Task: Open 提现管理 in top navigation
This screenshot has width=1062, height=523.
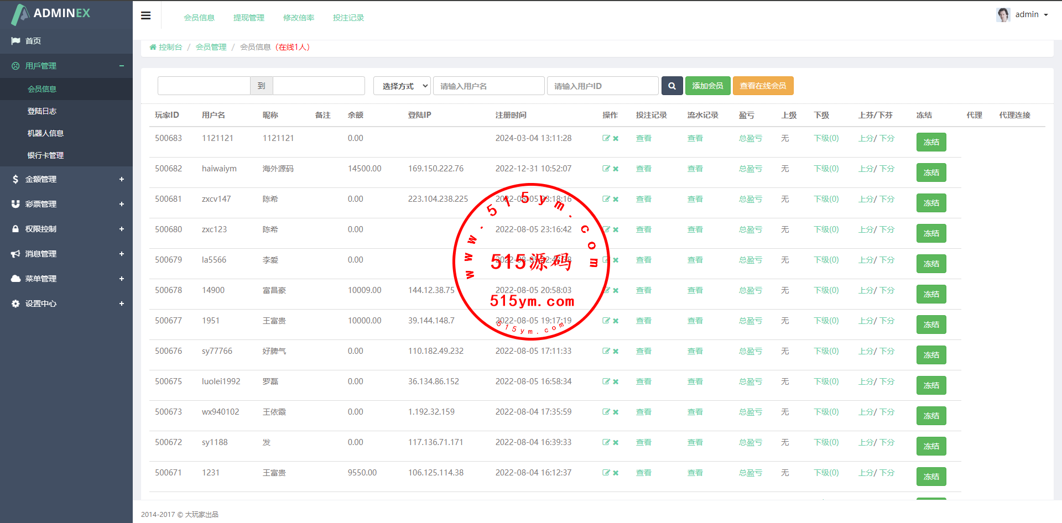Action: (248, 18)
